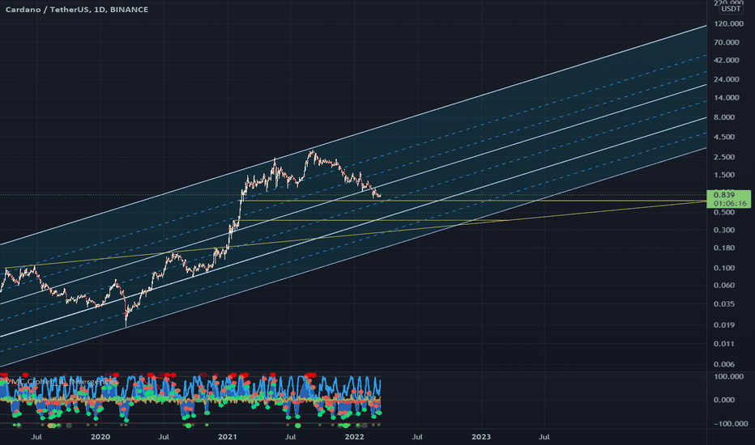This screenshot has height=445, width=755.
Task: Click the 4.500 price axis label
Action: [x=725, y=137]
